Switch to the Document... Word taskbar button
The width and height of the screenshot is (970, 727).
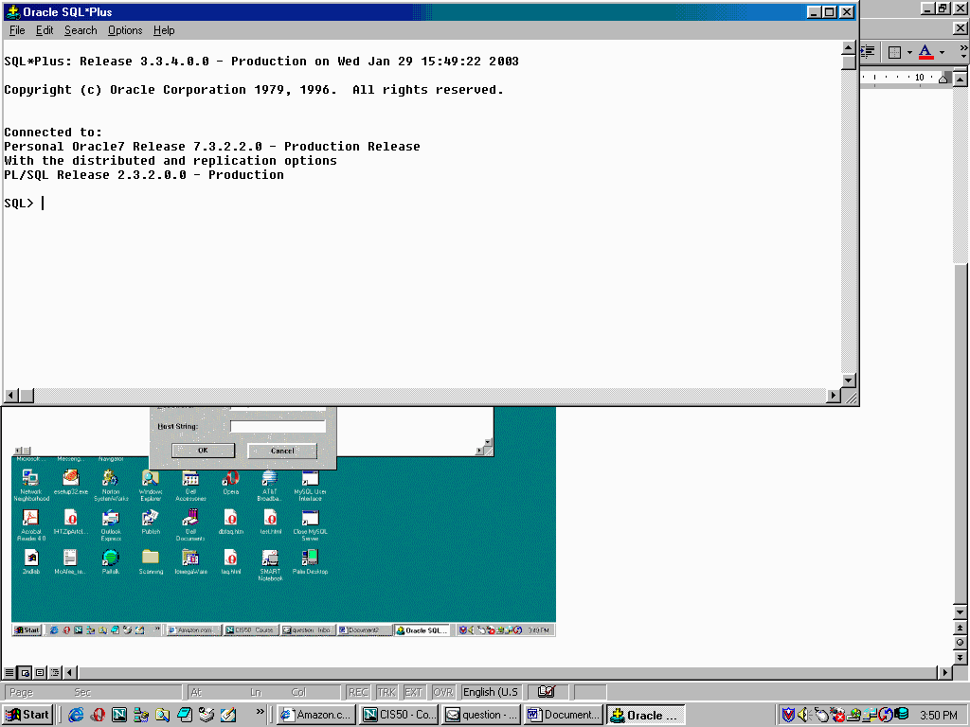point(564,716)
